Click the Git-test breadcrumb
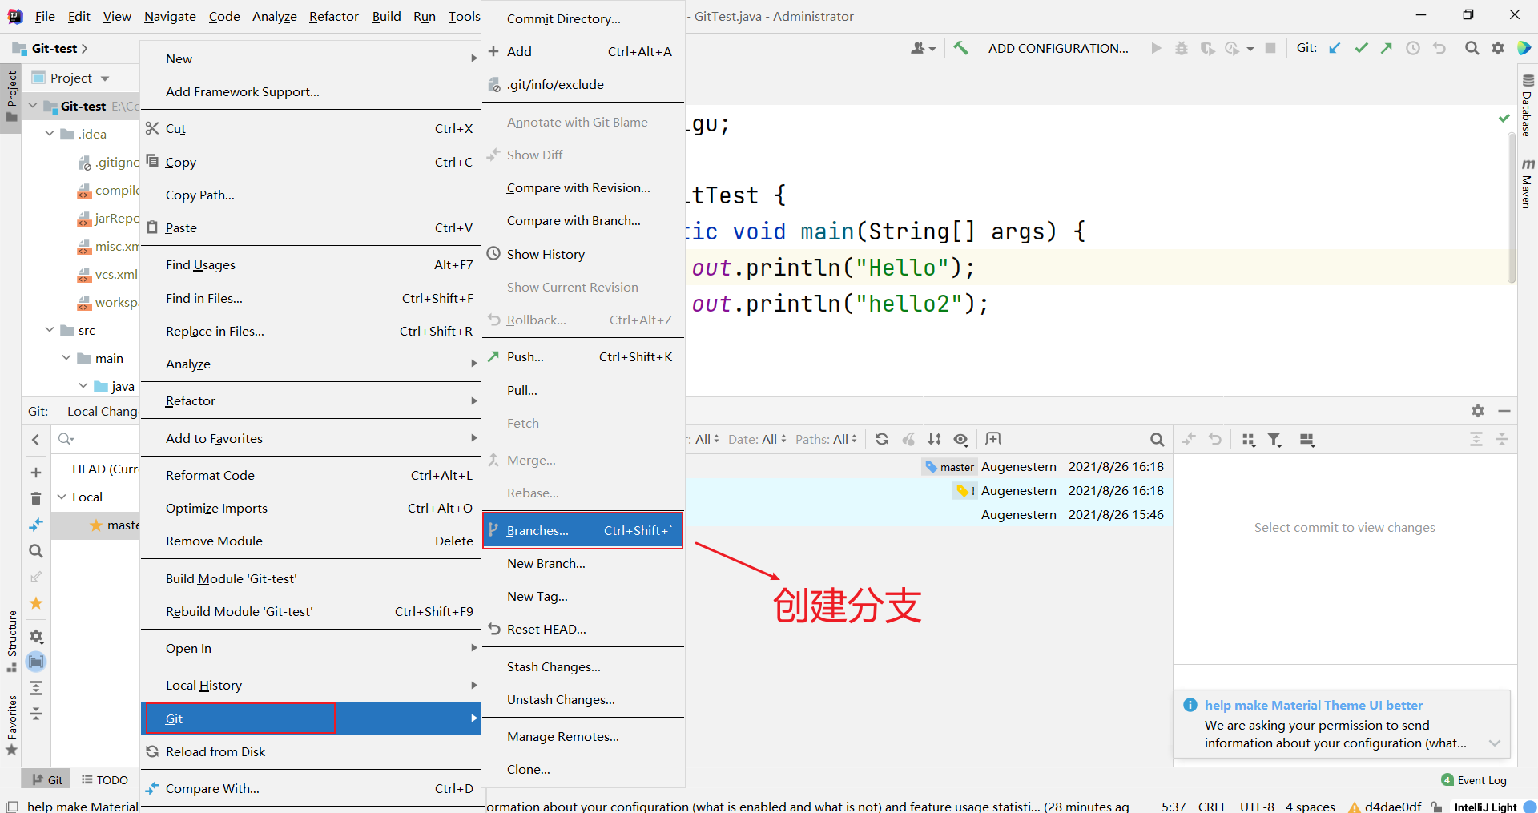This screenshot has height=813, width=1538. pyautogui.click(x=54, y=48)
